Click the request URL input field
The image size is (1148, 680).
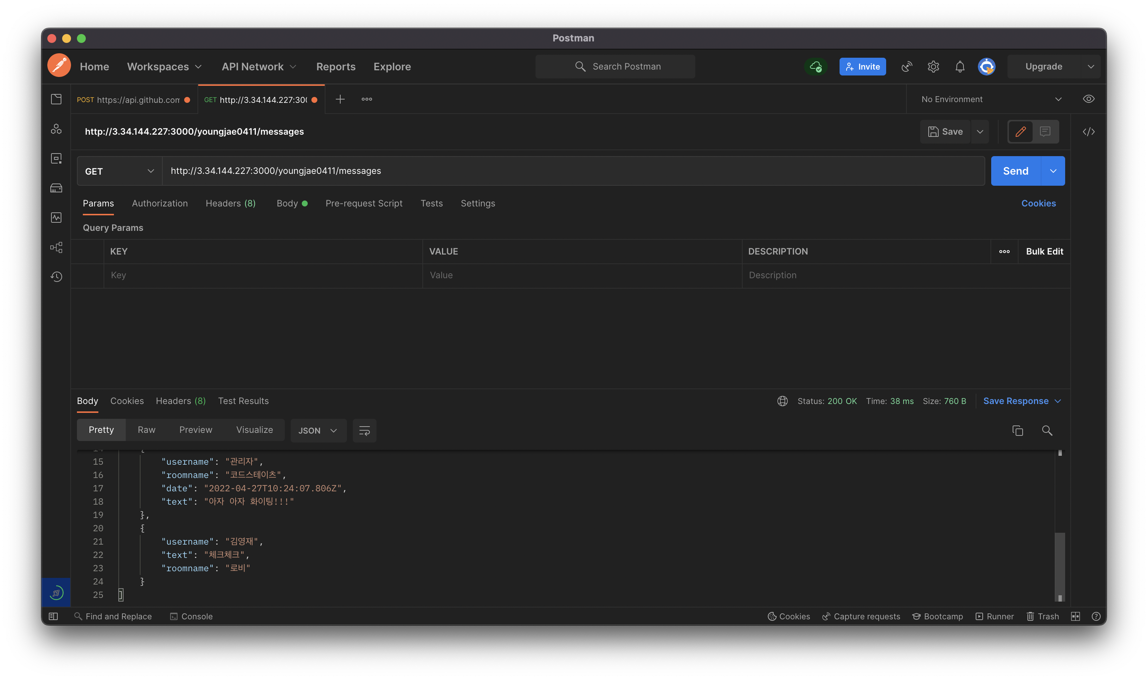(573, 171)
